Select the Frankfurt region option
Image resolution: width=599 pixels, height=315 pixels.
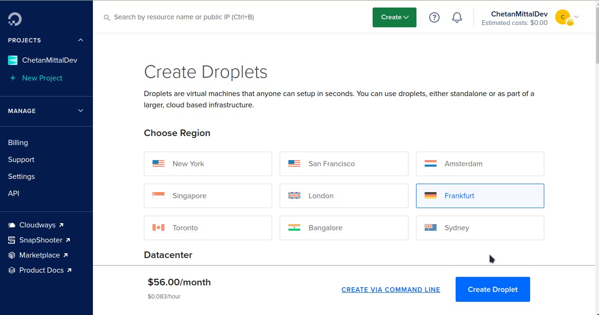(480, 196)
